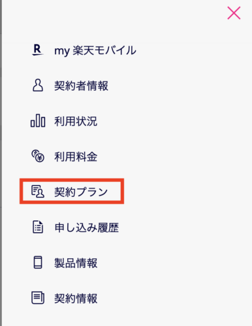Go to the 利用料金 page
Viewport: 252px width, 326px height.
76,156
